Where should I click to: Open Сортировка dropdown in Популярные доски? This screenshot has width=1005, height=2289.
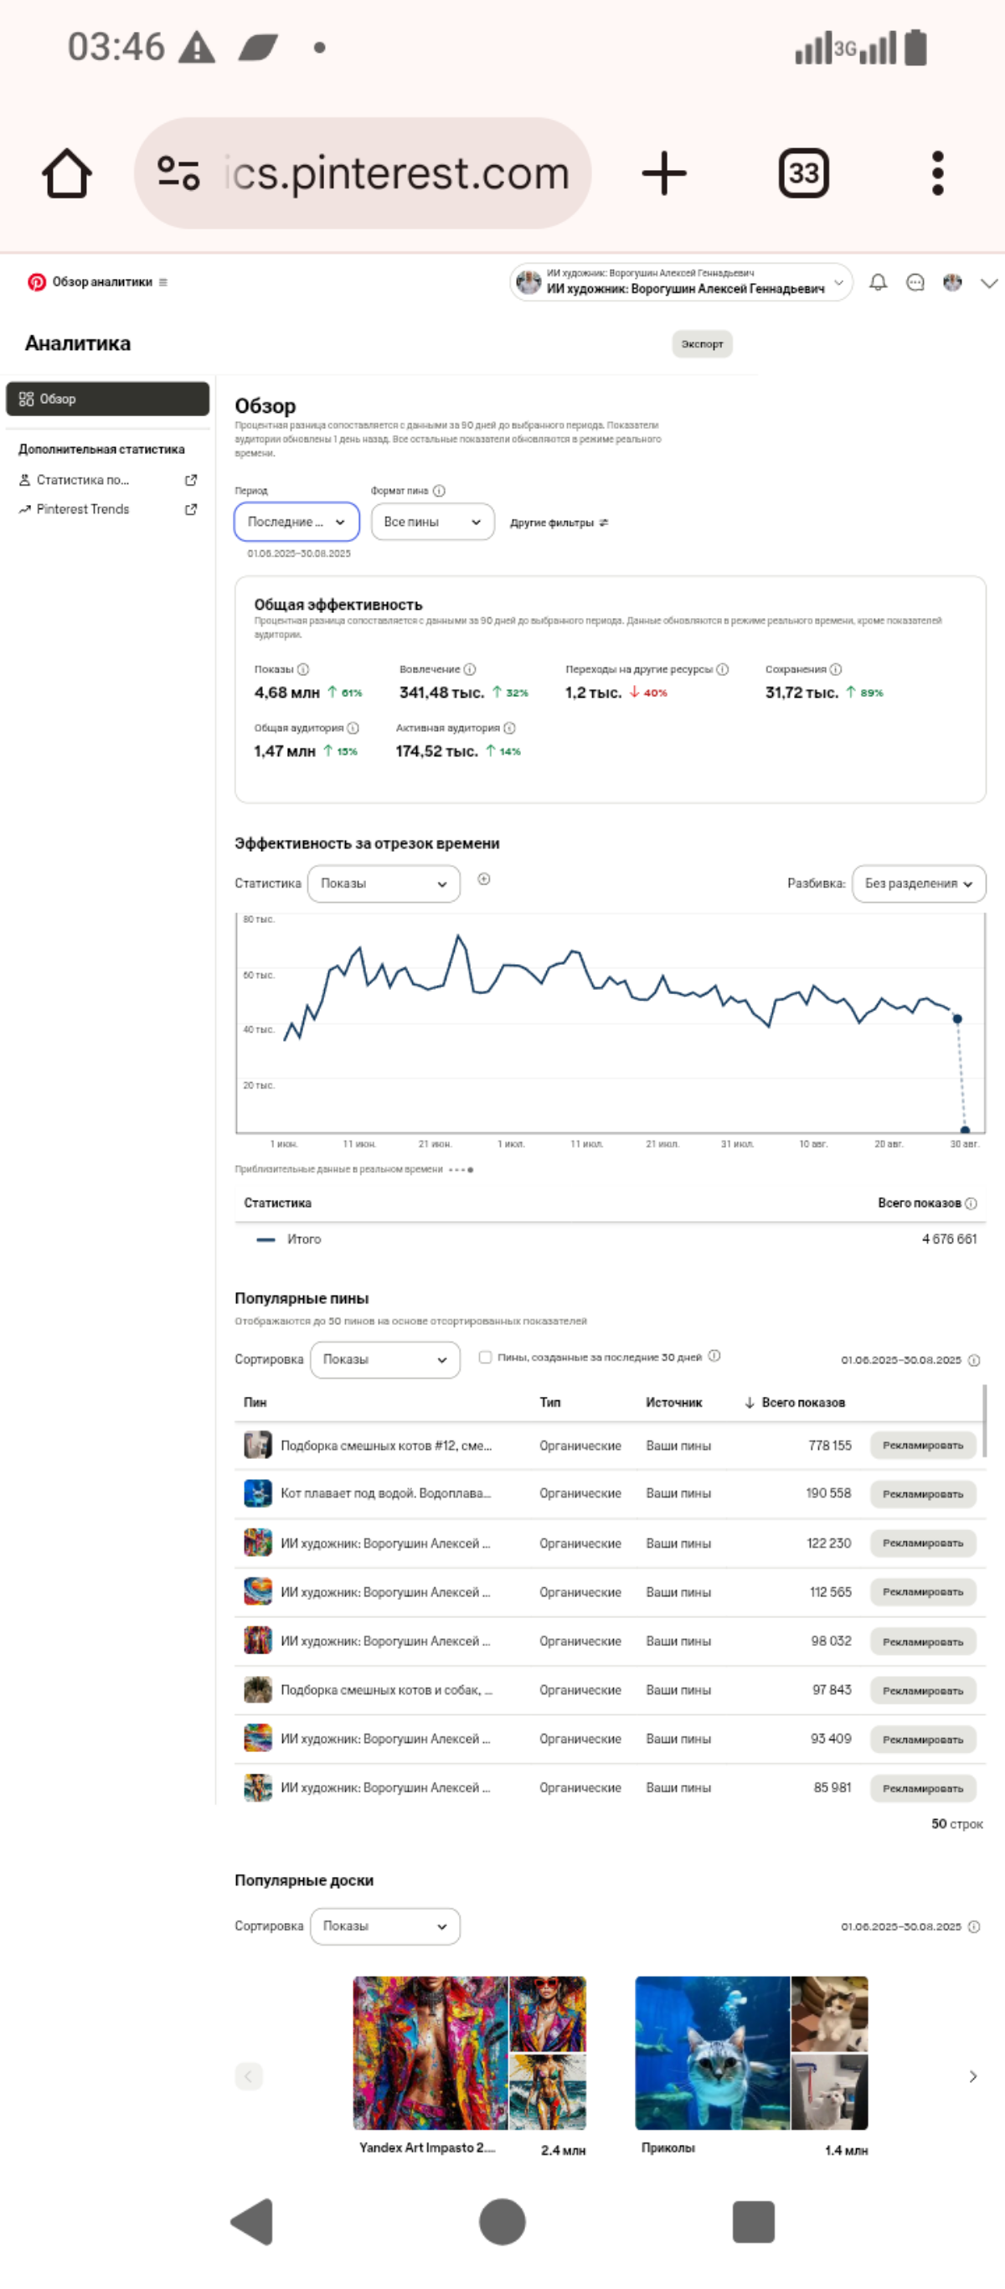[384, 1926]
